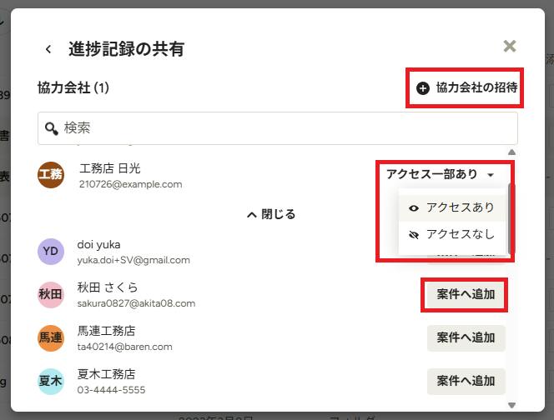
Task: Open the アクセス一部あり dropdown
Action: coord(441,174)
